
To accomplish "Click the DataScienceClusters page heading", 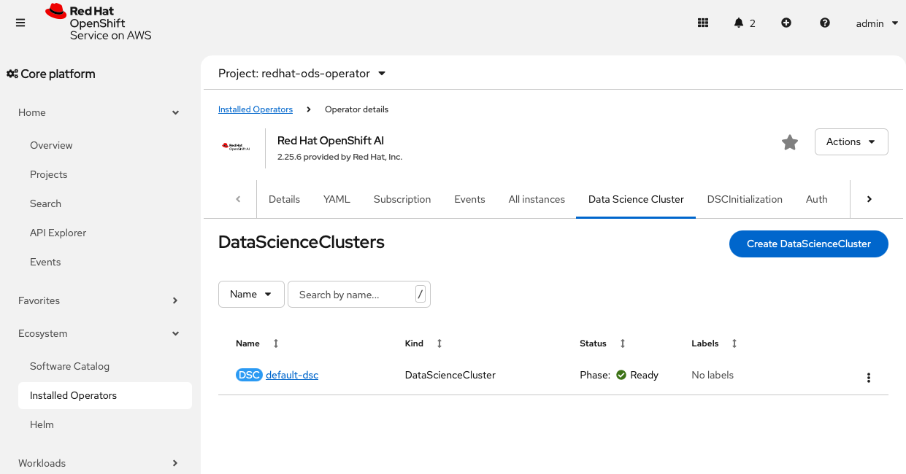I will [x=302, y=242].
